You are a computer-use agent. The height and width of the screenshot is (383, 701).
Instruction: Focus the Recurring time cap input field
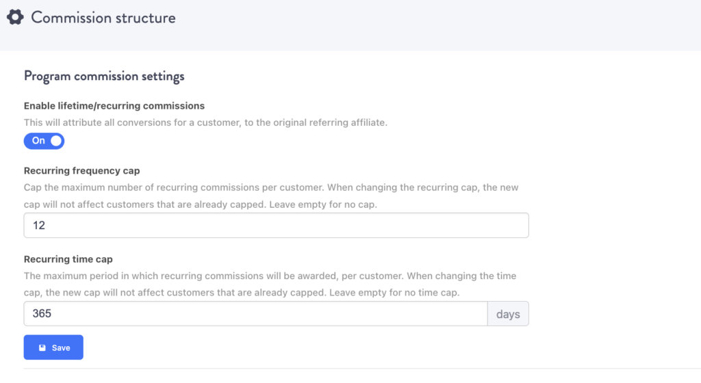pos(255,314)
